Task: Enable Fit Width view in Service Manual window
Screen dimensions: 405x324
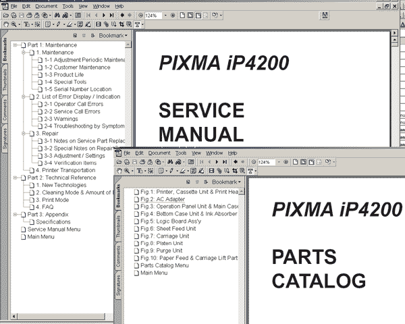Action: (x=198, y=16)
